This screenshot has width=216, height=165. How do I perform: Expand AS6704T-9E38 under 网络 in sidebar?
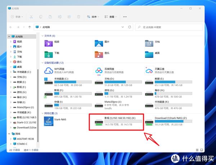[11, 139]
